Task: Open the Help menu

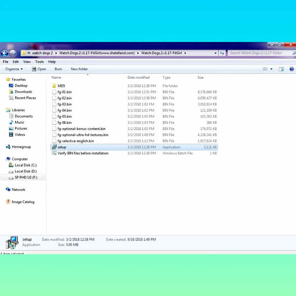Action: click(52, 62)
